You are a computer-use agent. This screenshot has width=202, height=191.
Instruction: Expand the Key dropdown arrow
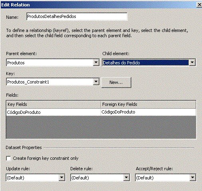(x=96, y=82)
